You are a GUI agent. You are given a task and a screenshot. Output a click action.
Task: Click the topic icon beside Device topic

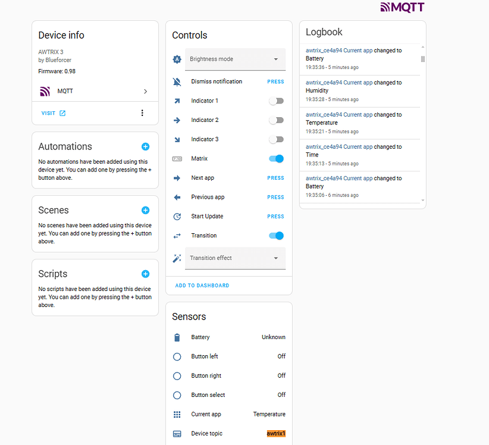pyautogui.click(x=176, y=433)
